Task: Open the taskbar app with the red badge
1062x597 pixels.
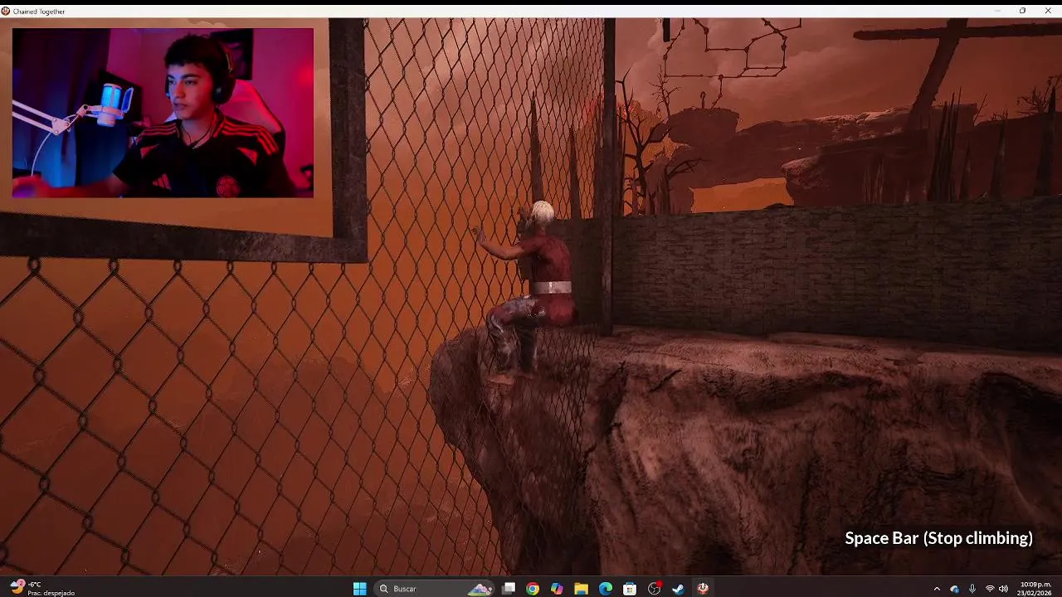Action: pos(654,589)
